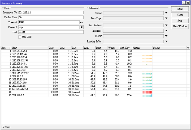
Task: Expand the Routing Table option arrow
Action: 166,41
